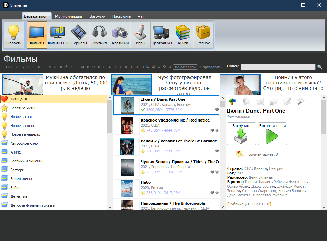Click the search magnifier icon
The image size is (327, 241).
coord(320,67)
